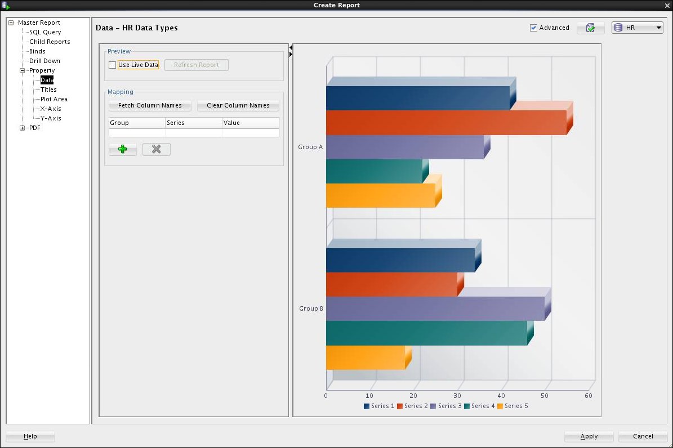The image size is (673, 448).
Task: Click the Series column header
Action: point(194,123)
